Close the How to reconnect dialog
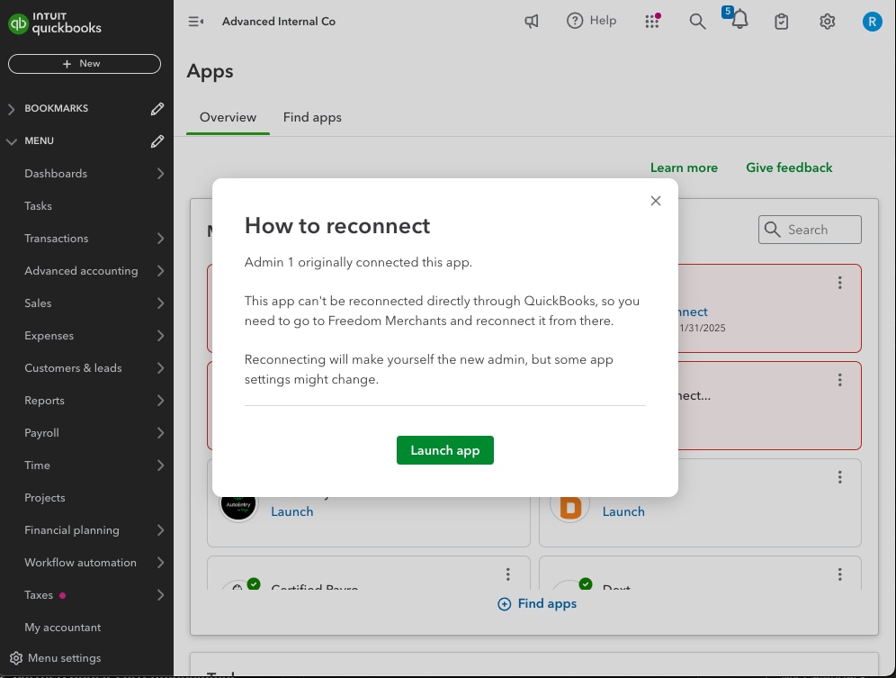The width and height of the screenshot is (896, 678). pos(656,201)
